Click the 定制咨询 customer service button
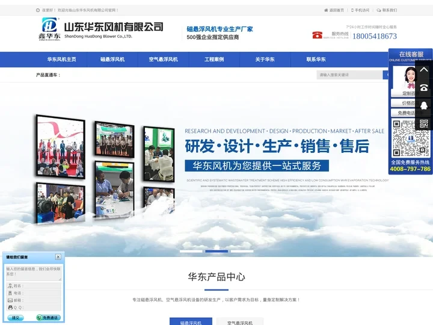Screen dimensions: 433x325 click(403, 93)
